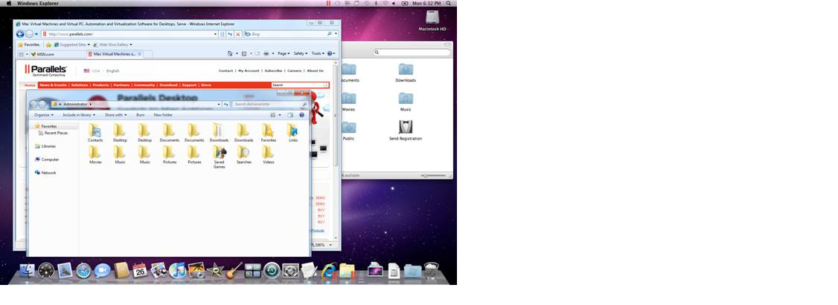The image size is (838, 305).
Task: Open the Links folder in Windows Explorer
Action: (x=293, y=133)
